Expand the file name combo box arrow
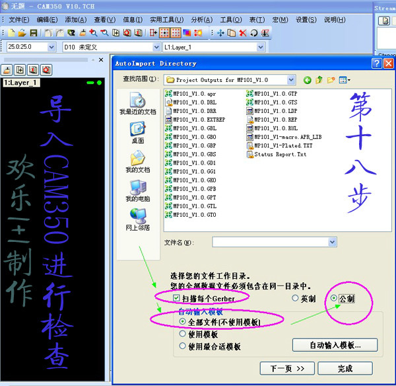Image resolution: width=396 pixels, height=386 pixels. click(x=333, y=242)
